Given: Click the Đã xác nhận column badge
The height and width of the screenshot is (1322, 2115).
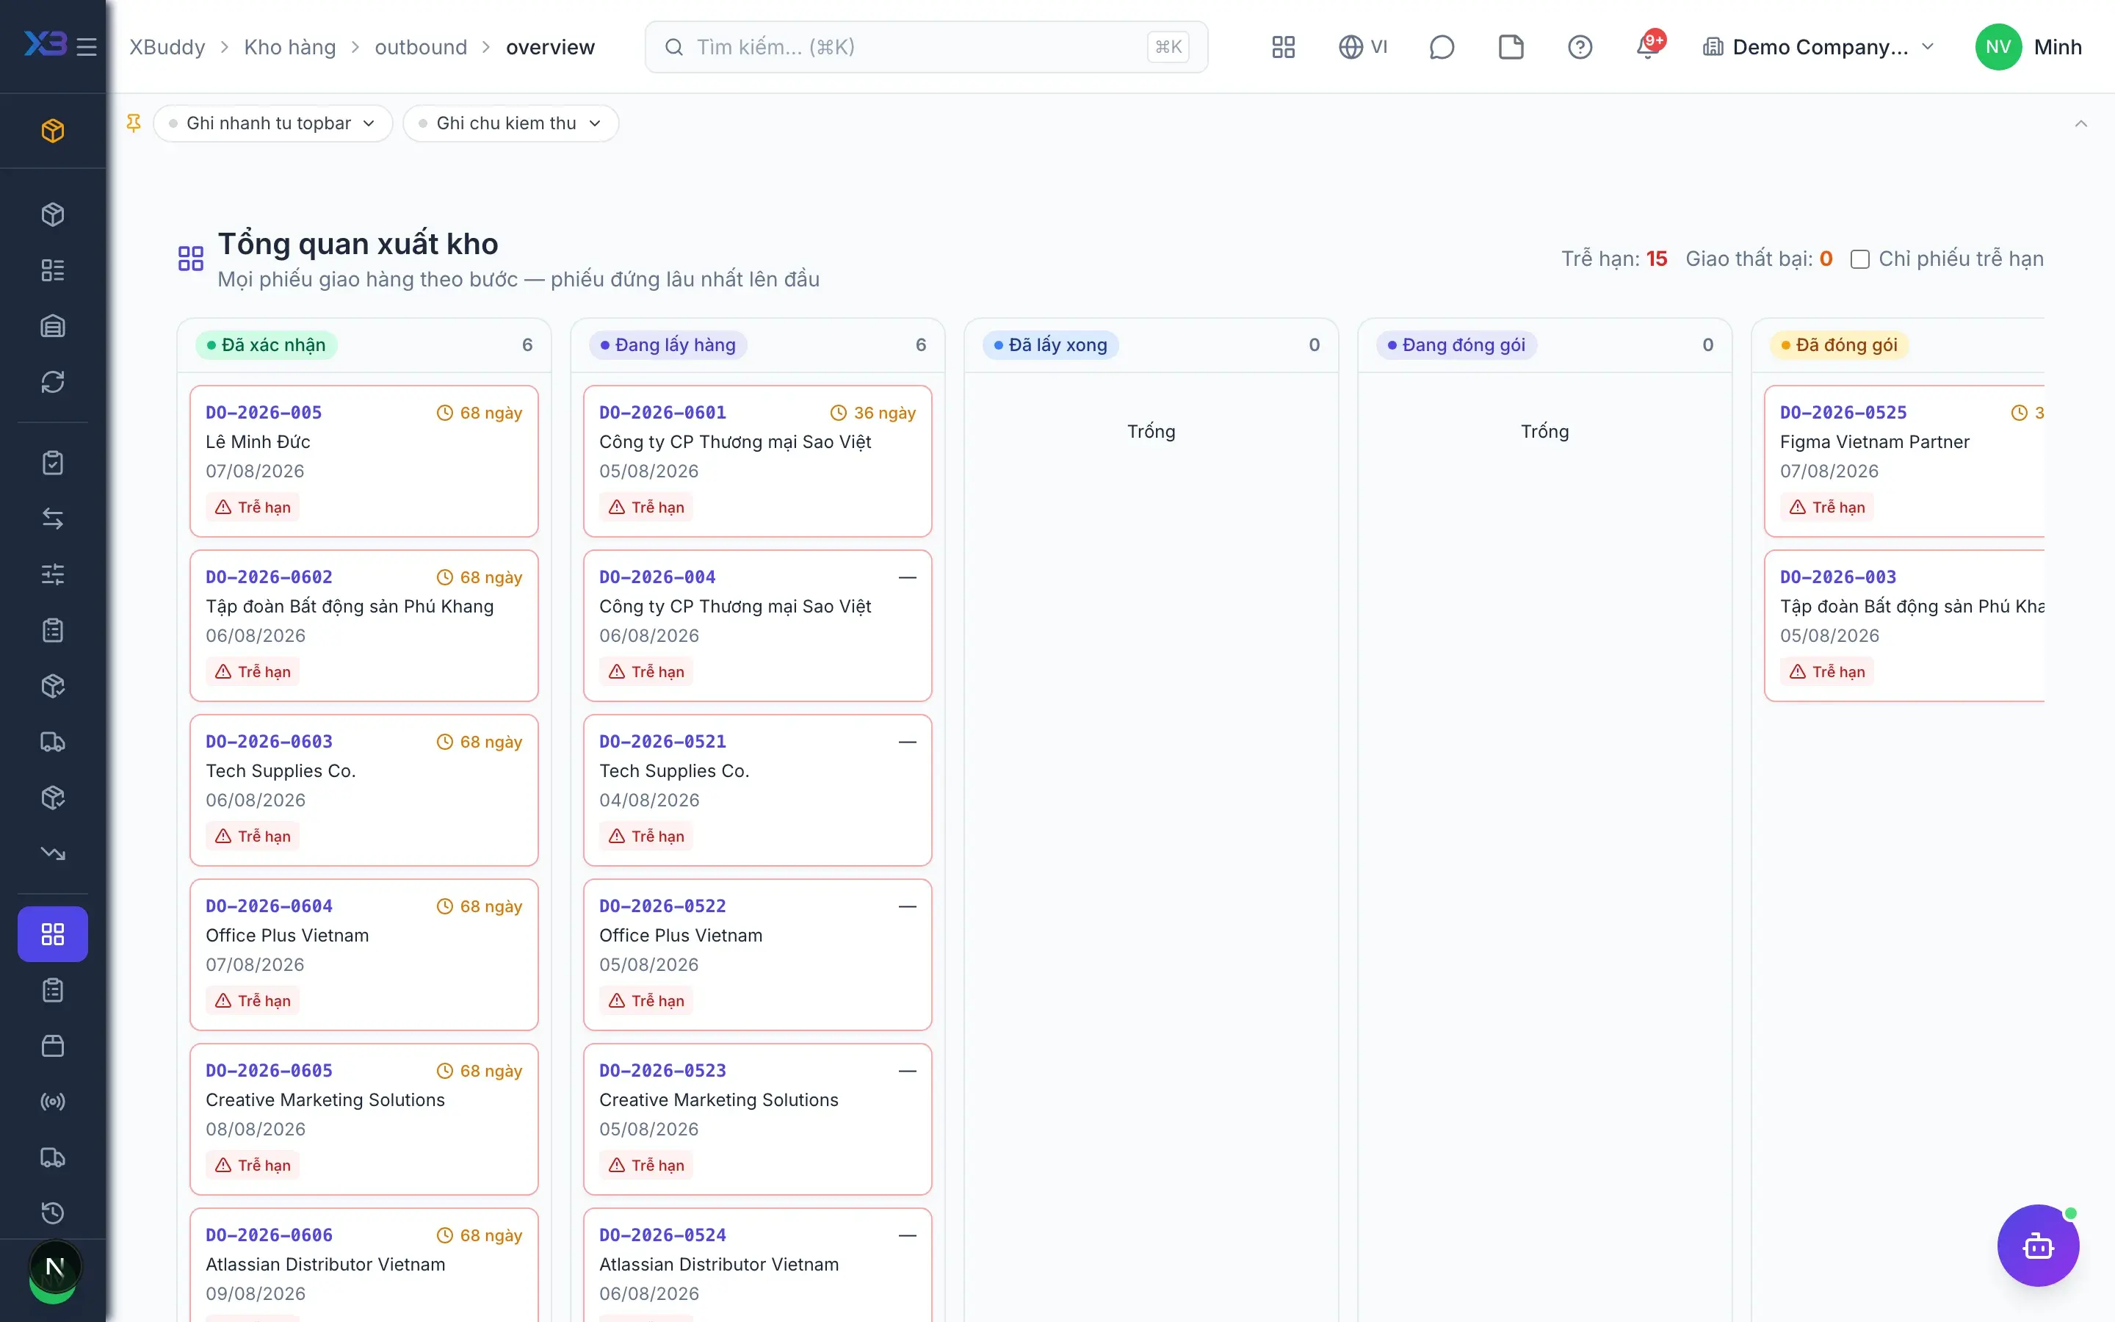Looking at the screenshot, I should click(x=267, y=344).
